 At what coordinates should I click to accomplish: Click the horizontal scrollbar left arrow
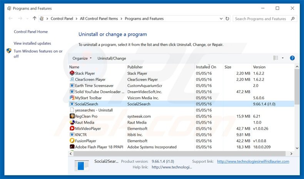(71, 154)
